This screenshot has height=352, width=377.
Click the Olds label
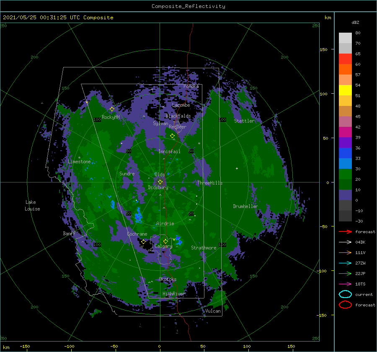pyautogui.click(x=160, y=175)
